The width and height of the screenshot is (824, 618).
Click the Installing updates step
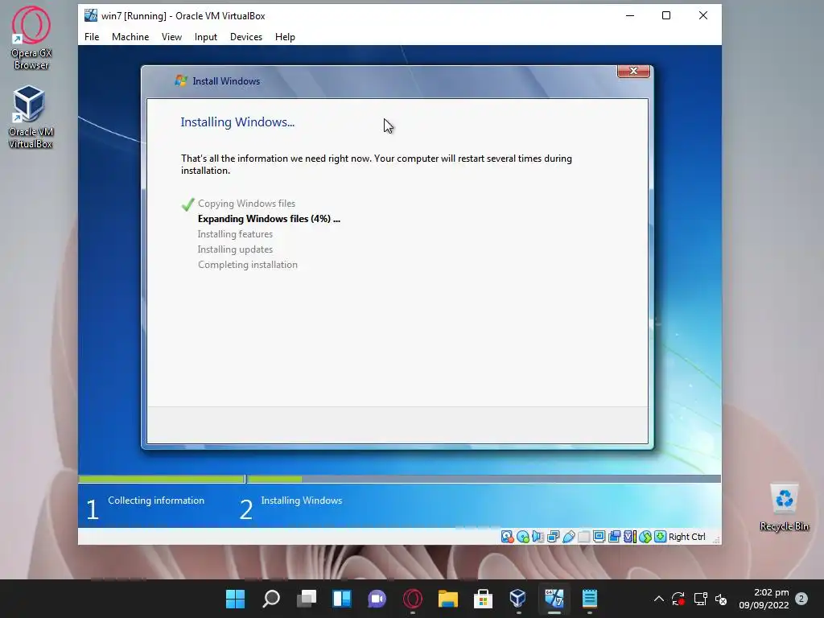235,249
